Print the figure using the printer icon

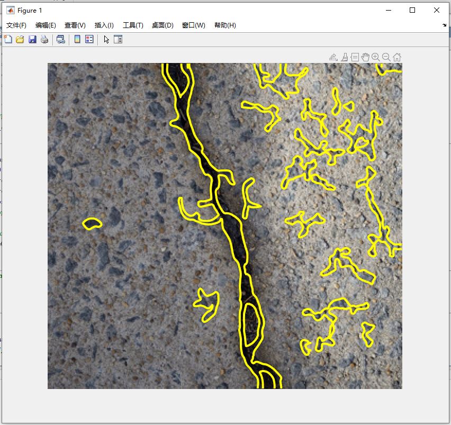[44, 39]
